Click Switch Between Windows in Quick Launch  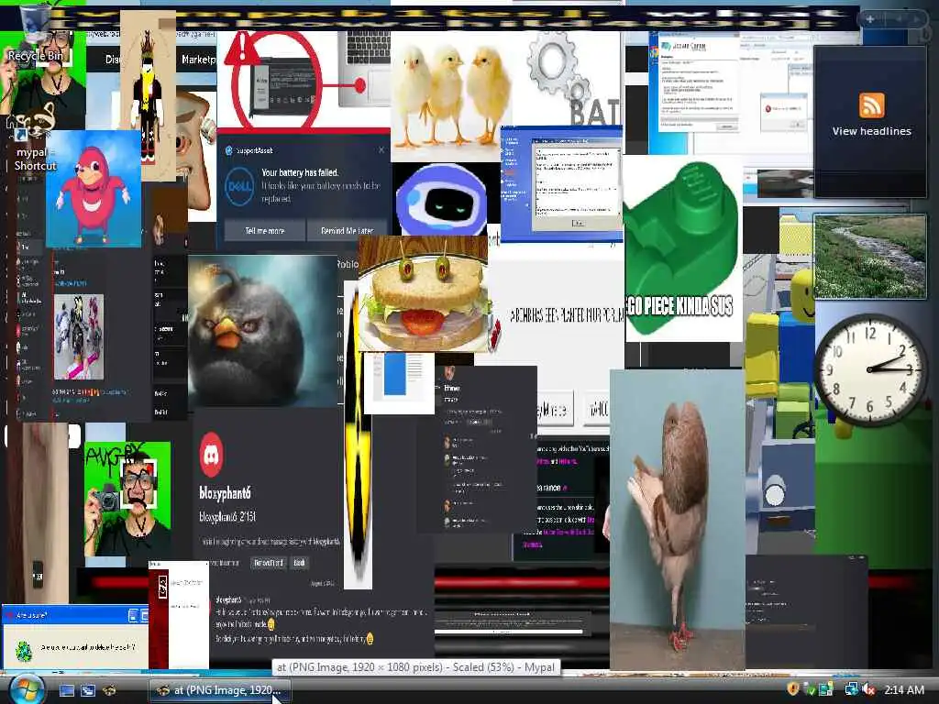pyautogui.click(x=88, y=690)
